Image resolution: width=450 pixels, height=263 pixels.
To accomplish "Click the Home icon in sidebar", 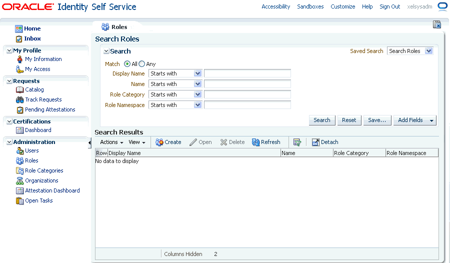I will point(19,28).
